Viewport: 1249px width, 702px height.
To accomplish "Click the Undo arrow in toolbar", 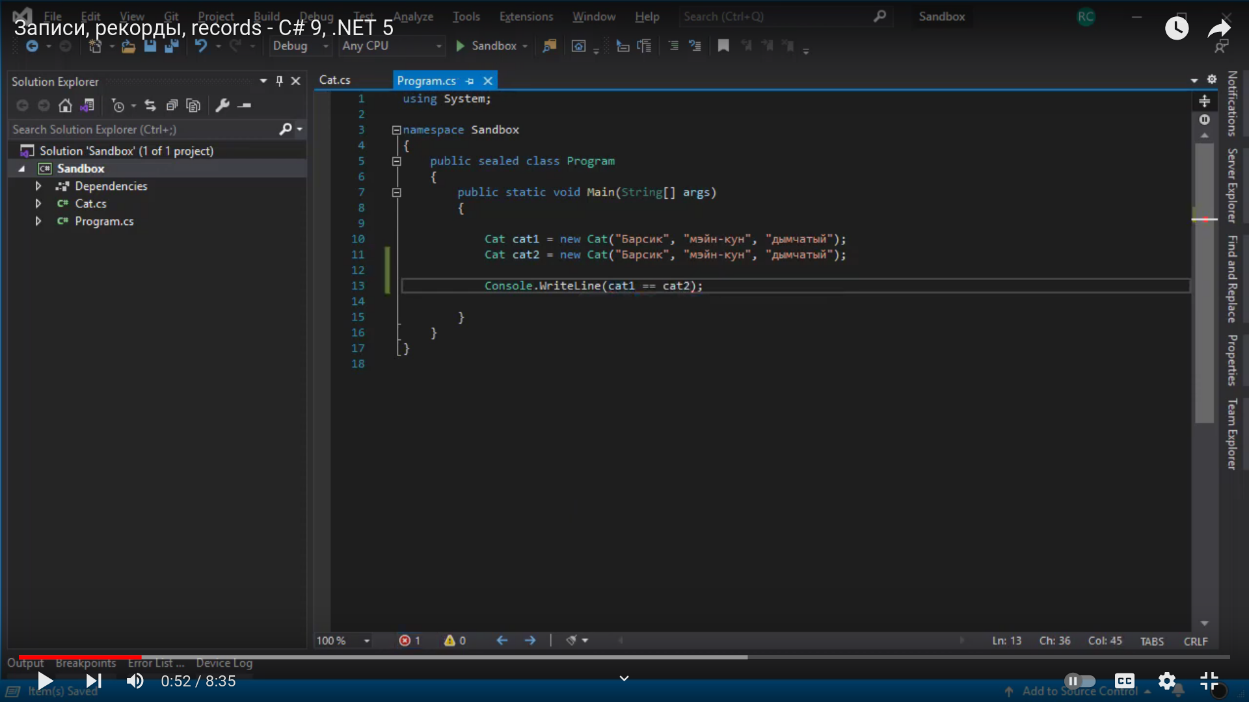I will click(x=201, y=45).
